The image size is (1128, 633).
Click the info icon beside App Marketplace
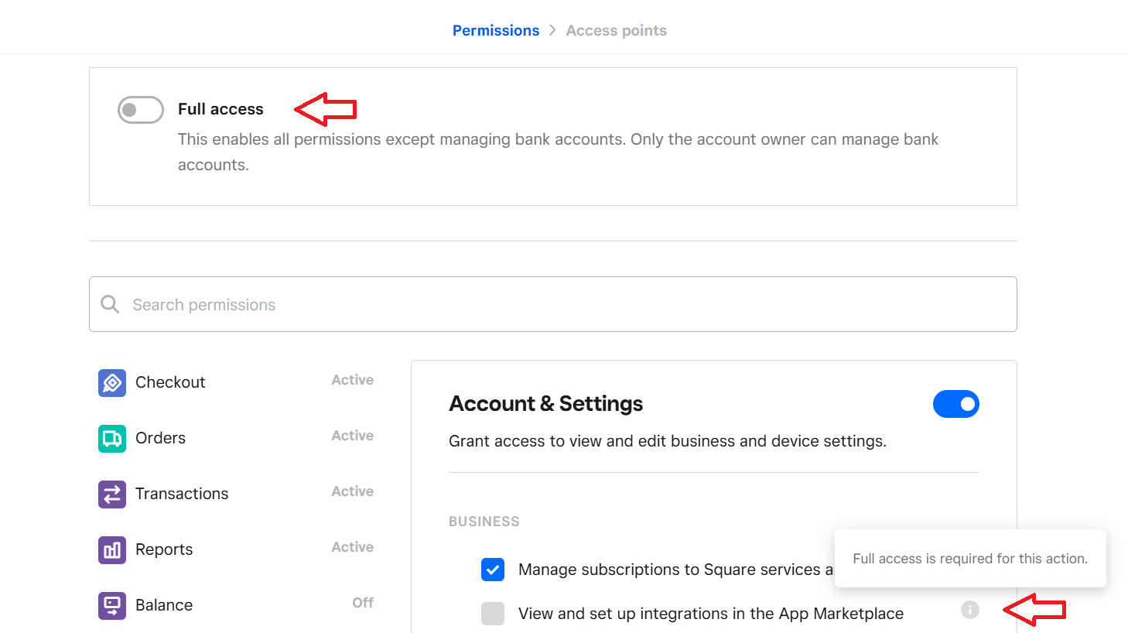point(970,610)
